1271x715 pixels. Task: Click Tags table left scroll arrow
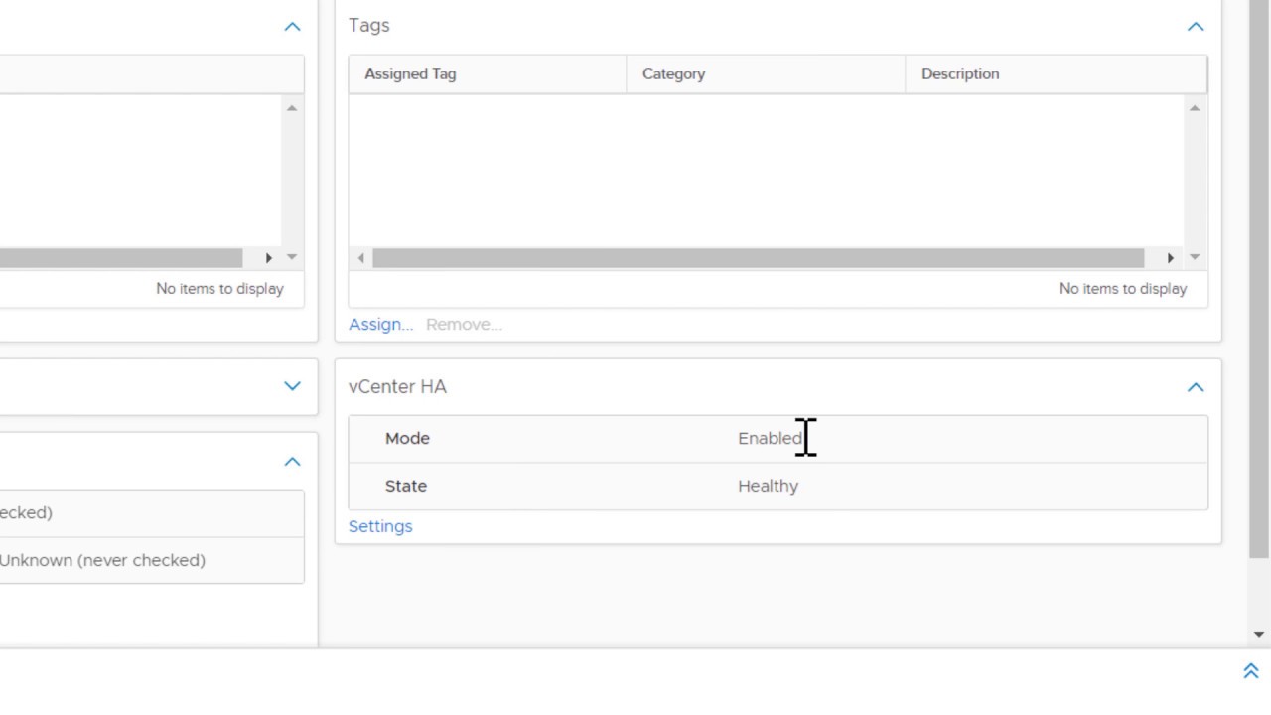pyautogui.click(x=361, y=258)
